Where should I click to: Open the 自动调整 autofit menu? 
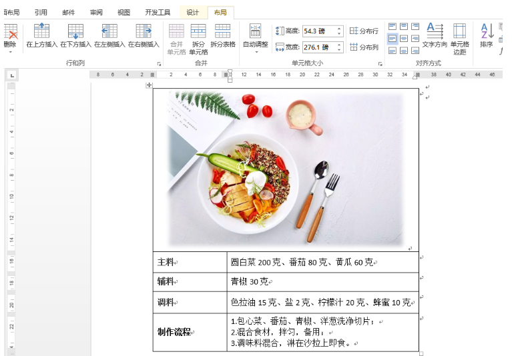click(256, 39)
